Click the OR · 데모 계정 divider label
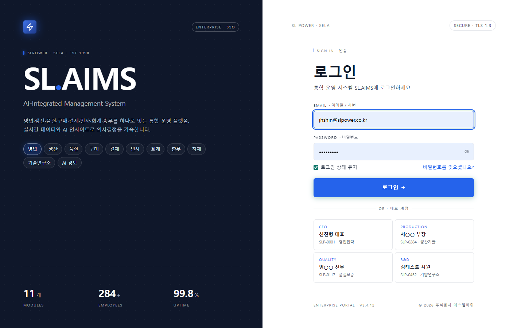The image size is (525, 328). pos(393,208)
